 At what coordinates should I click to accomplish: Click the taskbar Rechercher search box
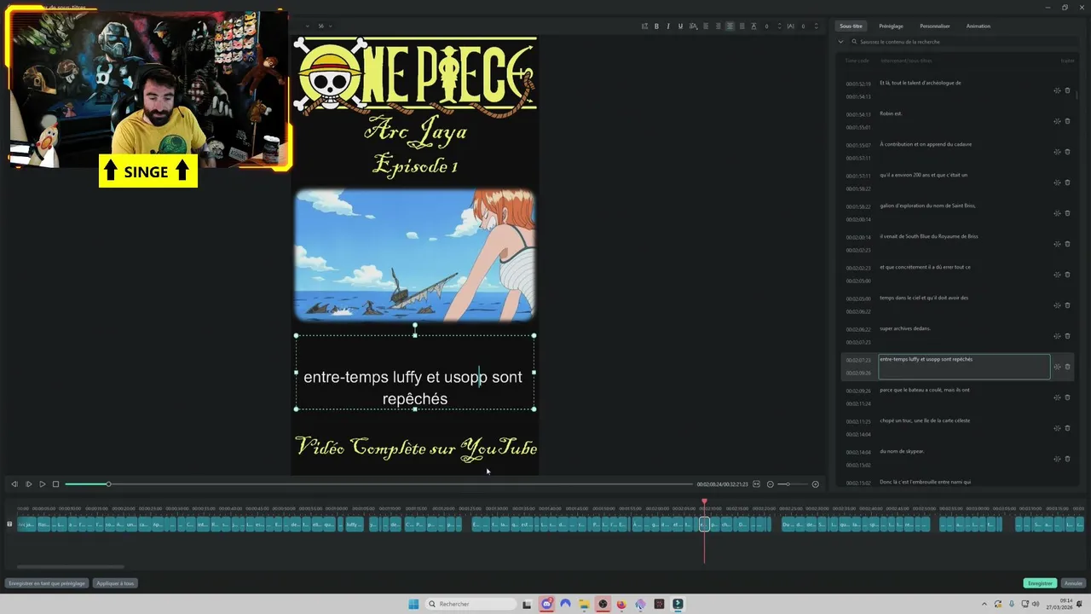tap(471, 604)
